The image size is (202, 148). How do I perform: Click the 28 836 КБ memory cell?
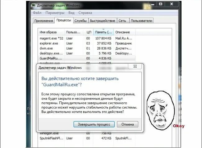[x=104, y=48]
